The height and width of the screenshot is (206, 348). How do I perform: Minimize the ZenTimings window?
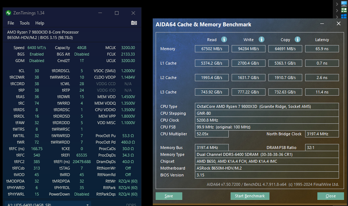pos(100,13)
